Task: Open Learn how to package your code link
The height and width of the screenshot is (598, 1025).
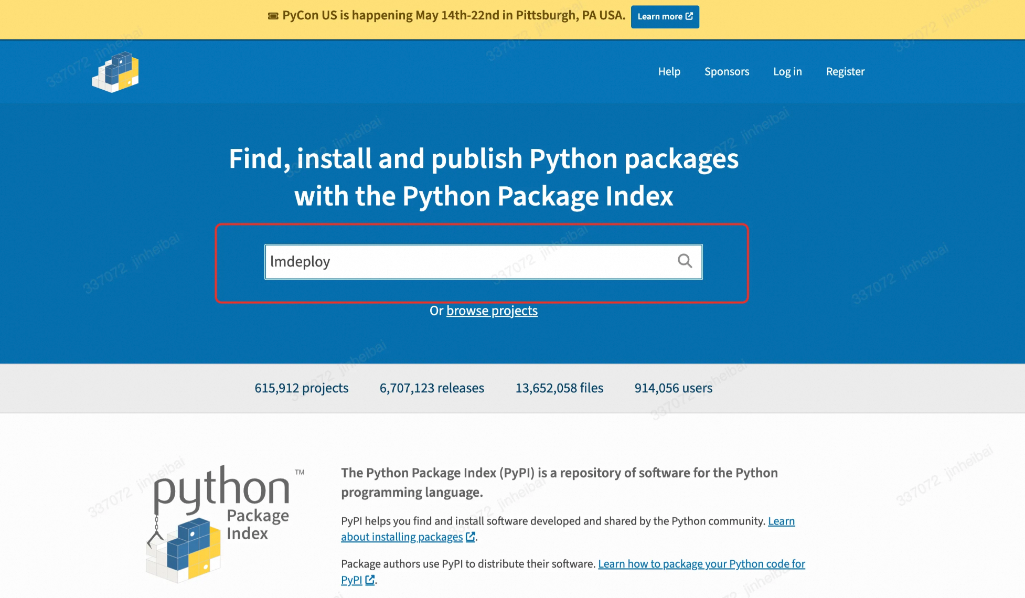Action: point(701,564)
